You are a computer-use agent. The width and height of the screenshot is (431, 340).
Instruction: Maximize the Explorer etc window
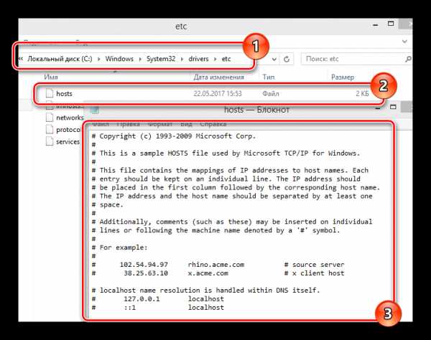pyautogui.click(x=391, y=24)
